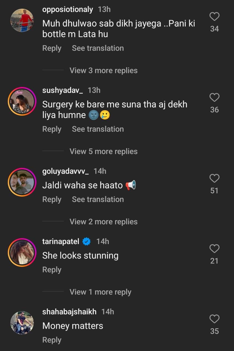View sushyadav_'s story from avatar
234x351 pixels.
click(x=22, y=101)
